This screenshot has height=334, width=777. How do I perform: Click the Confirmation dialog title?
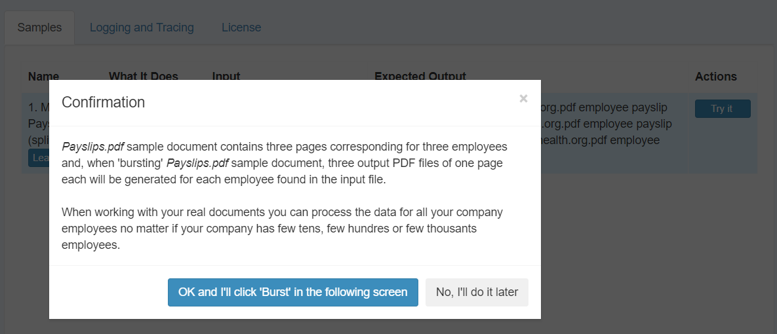tap(103, 102)
